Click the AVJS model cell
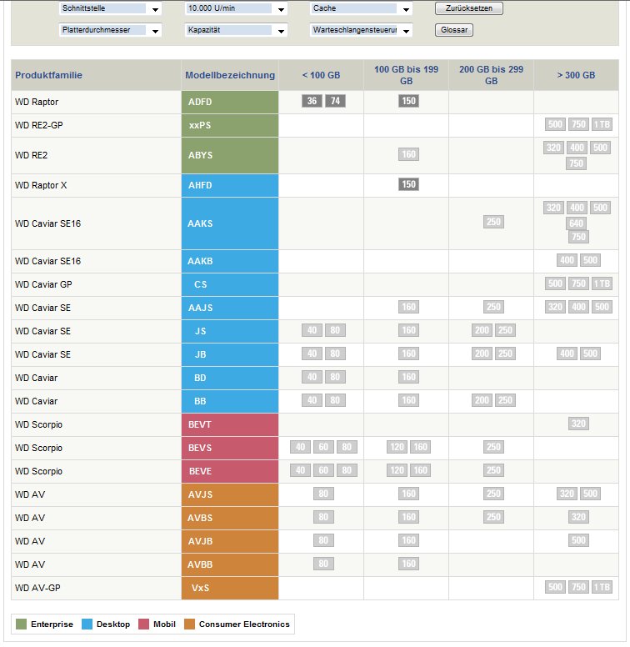 click(x=230, y=494)
